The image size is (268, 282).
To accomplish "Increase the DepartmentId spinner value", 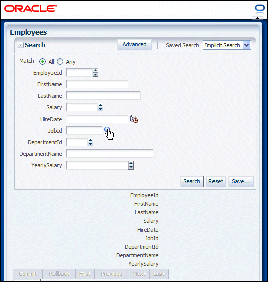I will pyautogui.click(x=90, y=140).
